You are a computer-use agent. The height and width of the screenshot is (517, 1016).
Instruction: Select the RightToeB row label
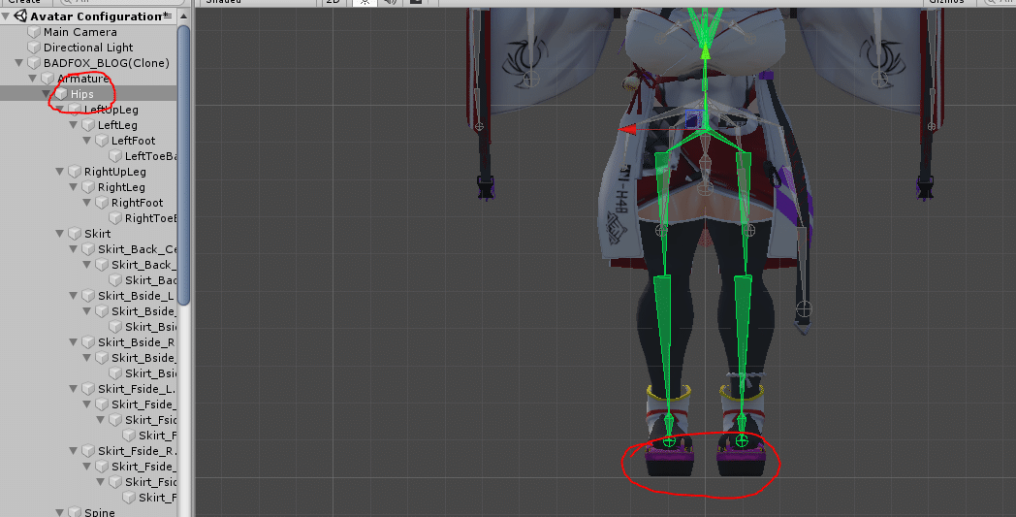pos(150,218)
